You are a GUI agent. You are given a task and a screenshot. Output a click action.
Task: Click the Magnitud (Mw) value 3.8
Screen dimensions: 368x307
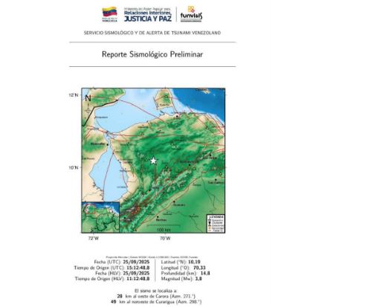(x=198, y=279)
